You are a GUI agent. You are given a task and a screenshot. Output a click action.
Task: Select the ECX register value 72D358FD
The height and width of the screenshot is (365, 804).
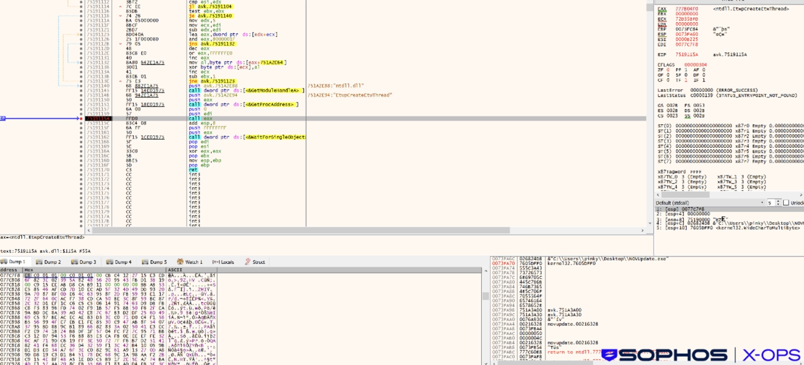point(687,19)
